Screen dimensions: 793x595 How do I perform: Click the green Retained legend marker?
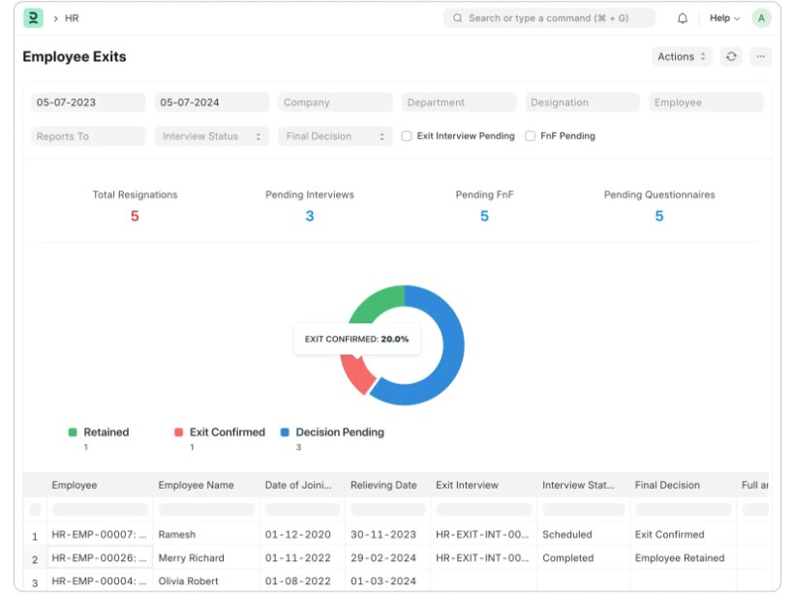coord(73,432)
